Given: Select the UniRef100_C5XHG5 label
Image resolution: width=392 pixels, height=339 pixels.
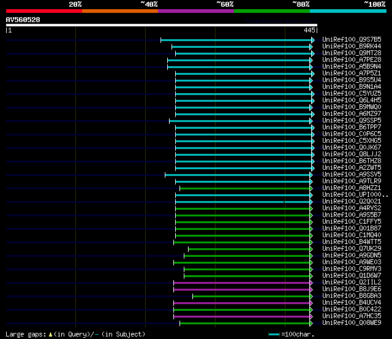Looking at the screenshot, I should pos(352,141).
